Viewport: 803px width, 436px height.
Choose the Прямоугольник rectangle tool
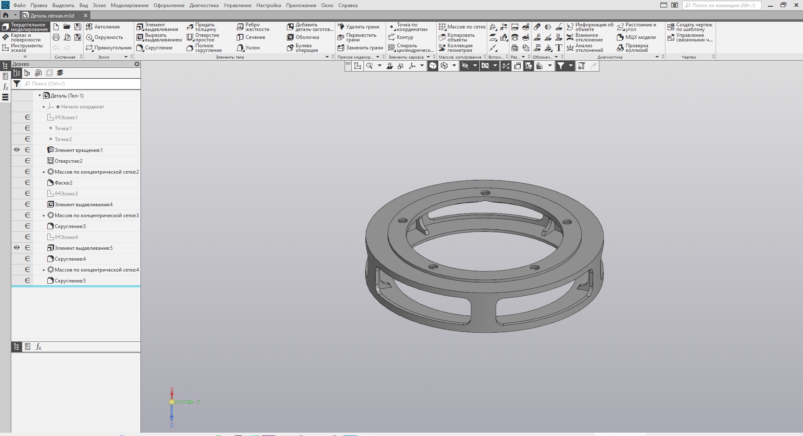click(109, 48)
